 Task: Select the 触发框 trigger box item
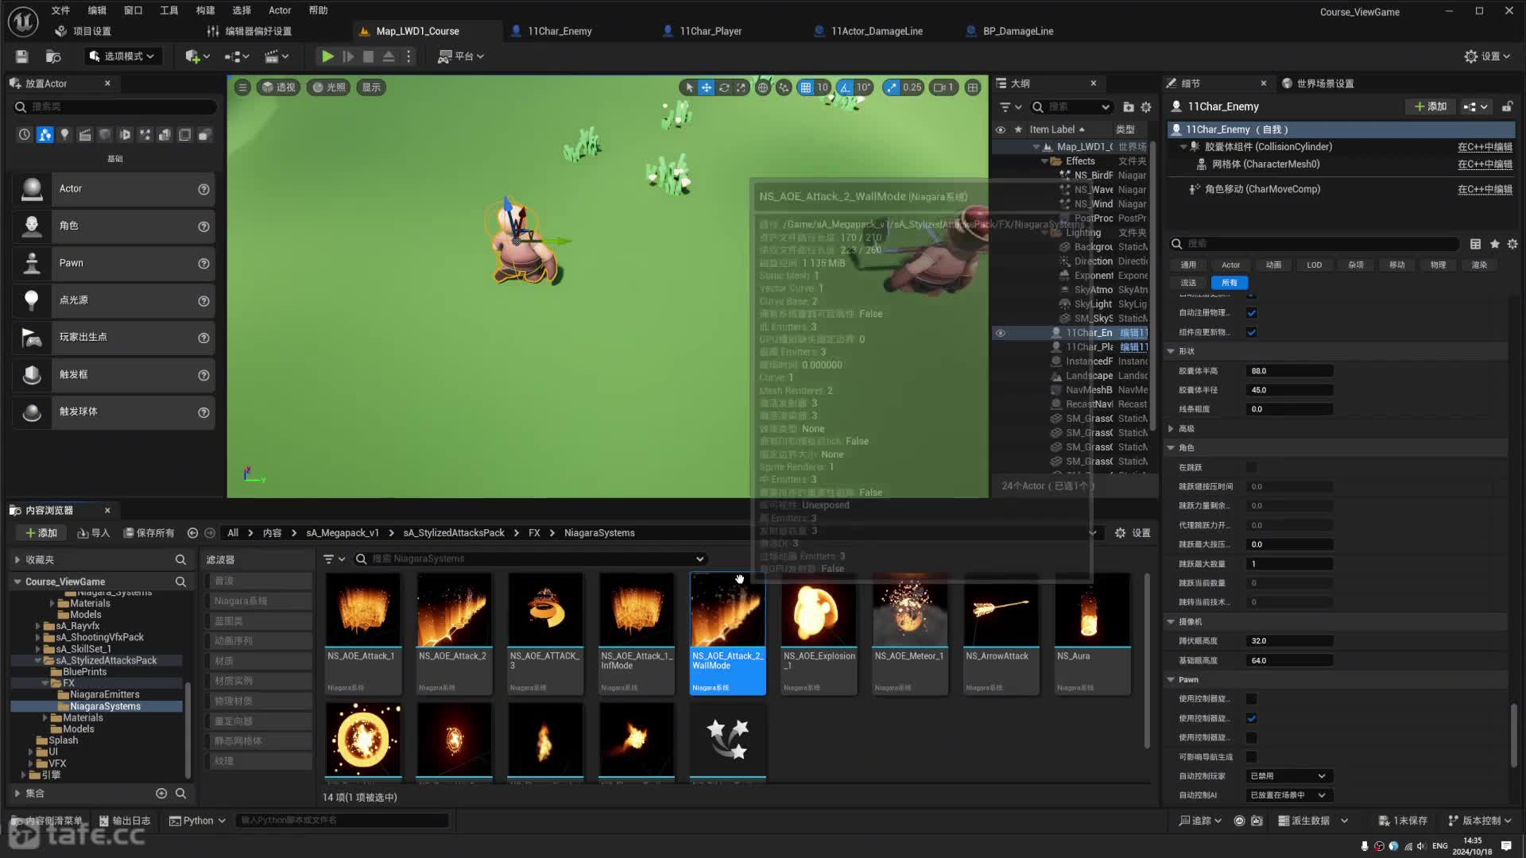(114, 375)
